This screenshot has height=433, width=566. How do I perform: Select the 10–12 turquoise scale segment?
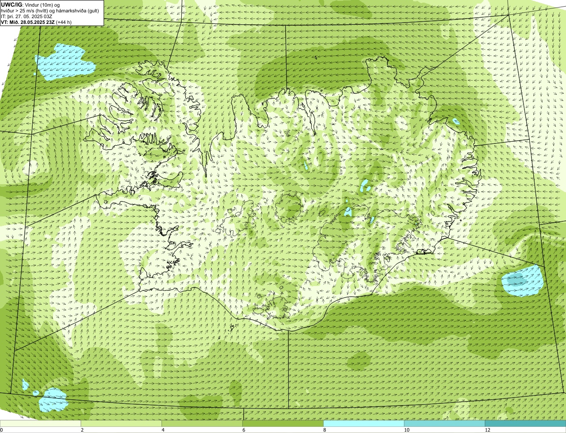(444, 424)
